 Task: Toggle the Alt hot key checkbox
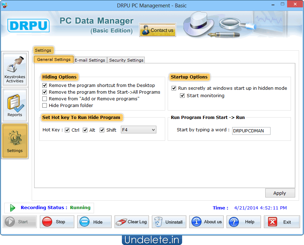[x=85, y=130]
